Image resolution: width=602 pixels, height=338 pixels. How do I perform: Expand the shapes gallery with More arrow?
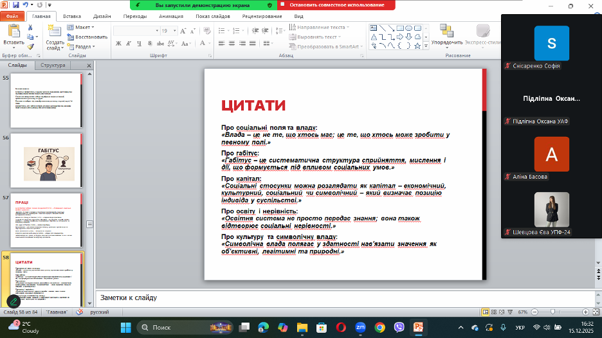pyautogui.click(x=426, y=46)
